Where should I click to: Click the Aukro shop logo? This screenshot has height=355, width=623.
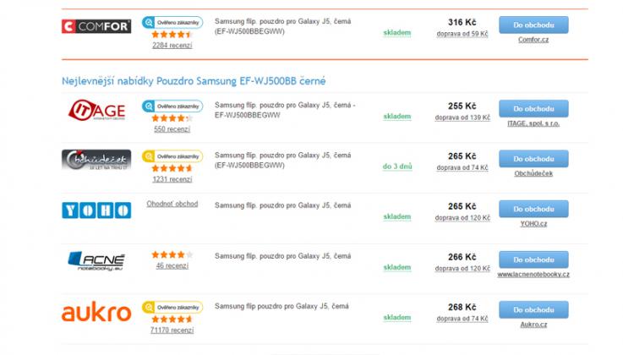pyautogui.click(x=96, y=311)
